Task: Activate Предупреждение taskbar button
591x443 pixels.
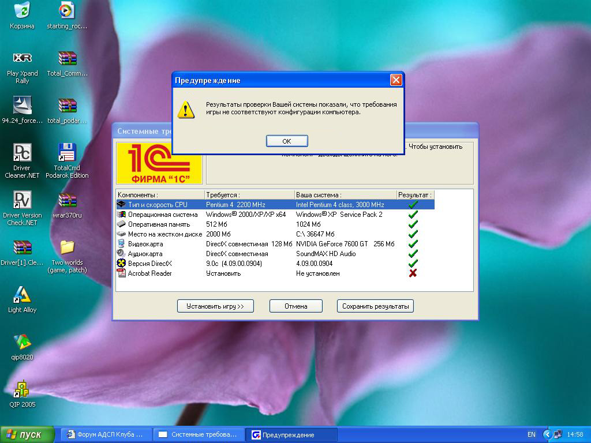Action: (291, 435)
